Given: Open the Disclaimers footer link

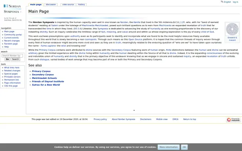Looking at the screenshot, I should click(146, 119).
